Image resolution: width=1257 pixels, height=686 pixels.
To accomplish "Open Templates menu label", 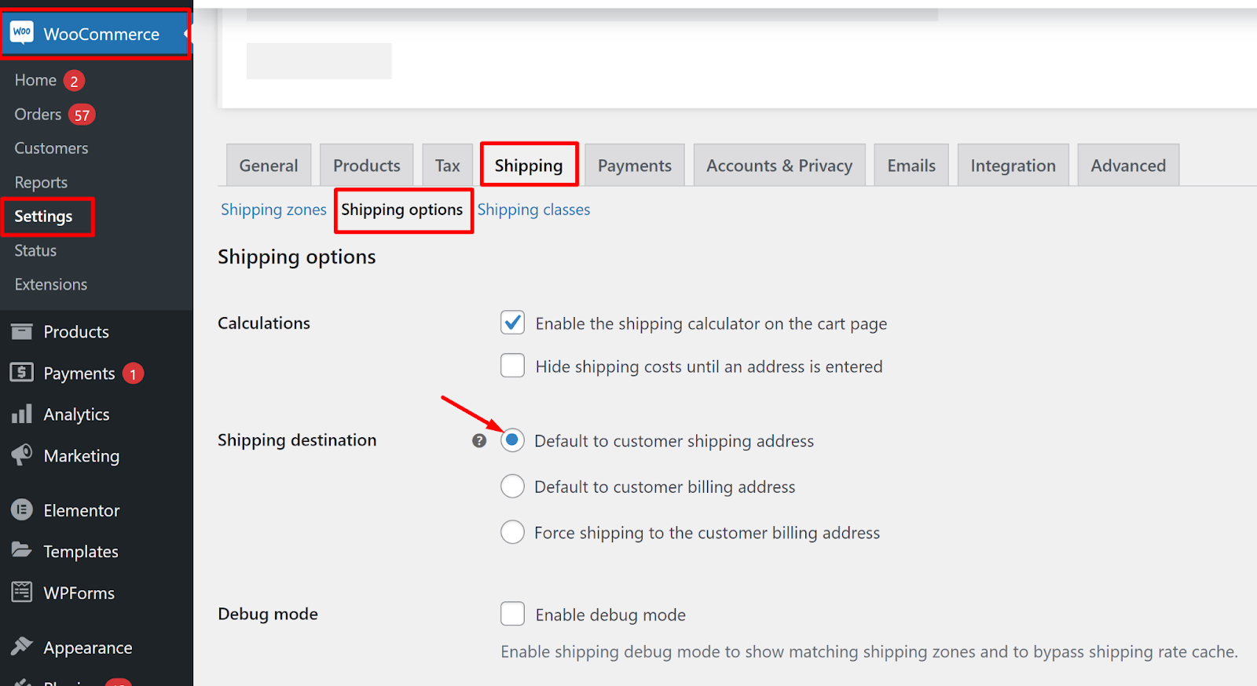I will pos(81,552).
